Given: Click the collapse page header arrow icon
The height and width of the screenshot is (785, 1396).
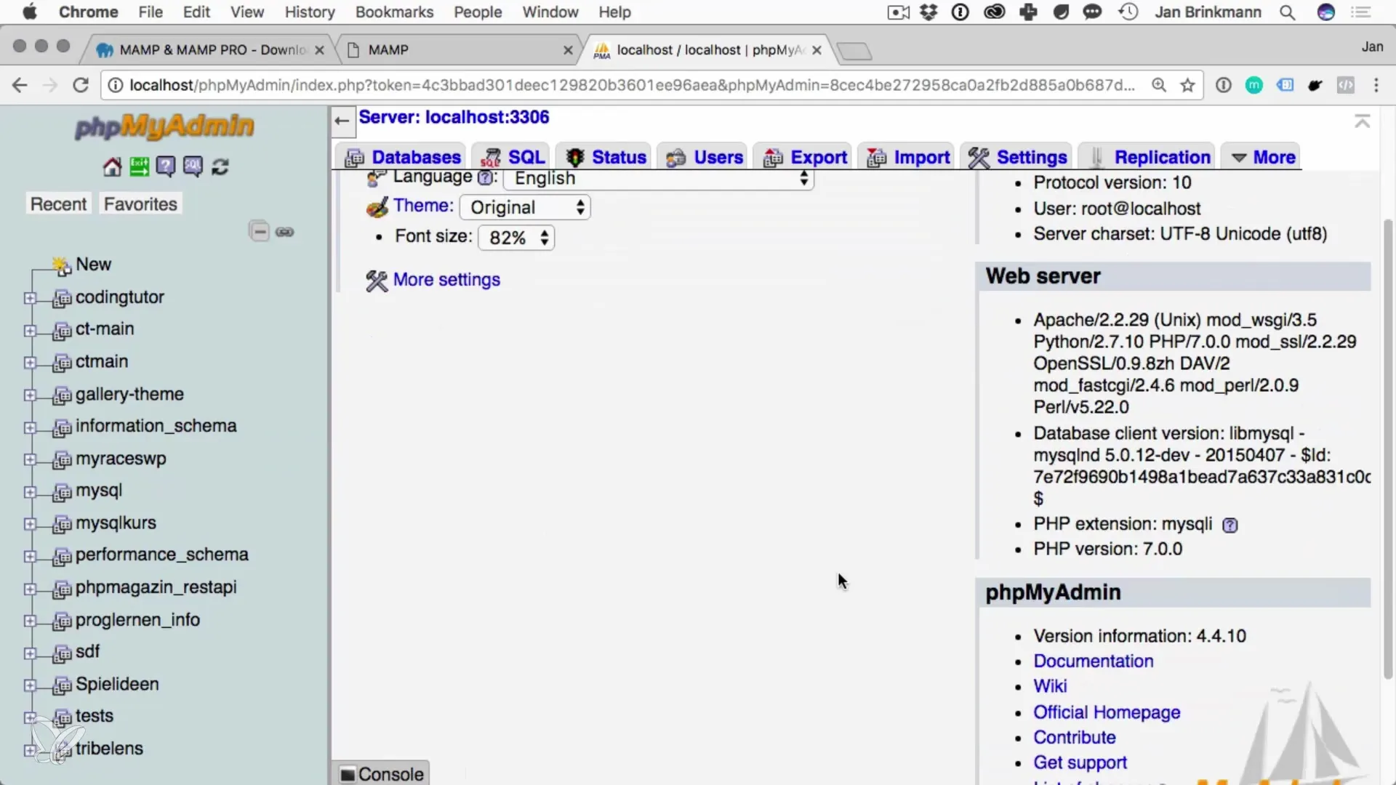Looking at the screenshot, I should click(x=1363, y=121).
